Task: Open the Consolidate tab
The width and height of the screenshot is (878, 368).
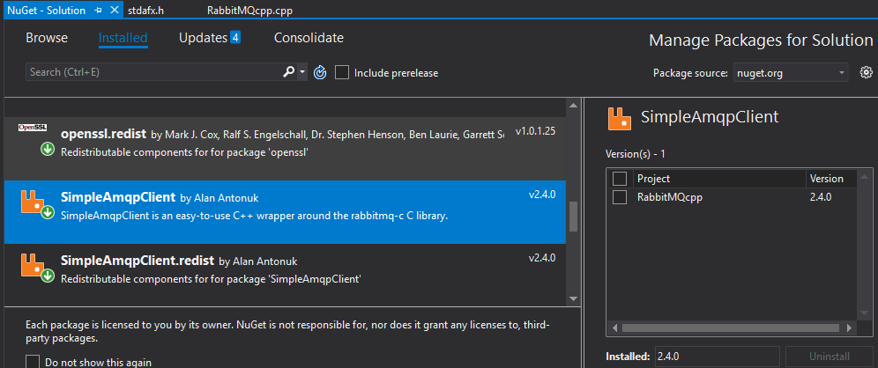Action: pyautogui.click(x=309, y=38)
